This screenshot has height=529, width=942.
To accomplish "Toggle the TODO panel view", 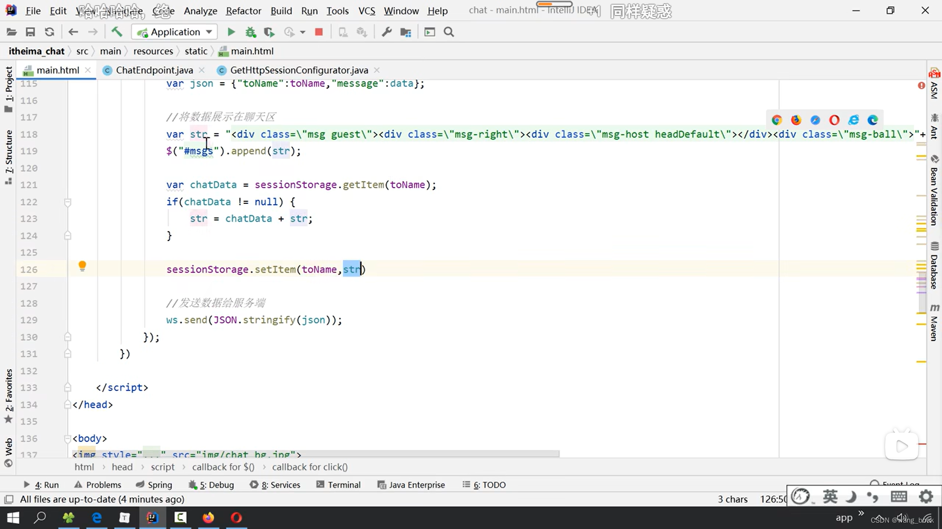I will 489,484.
